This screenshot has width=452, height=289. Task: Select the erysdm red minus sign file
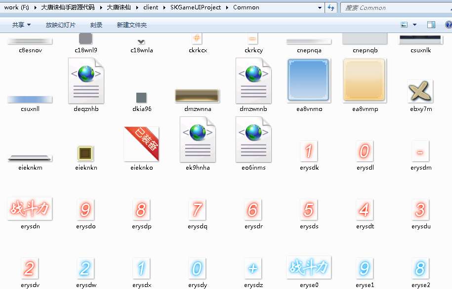click(420, 152)
